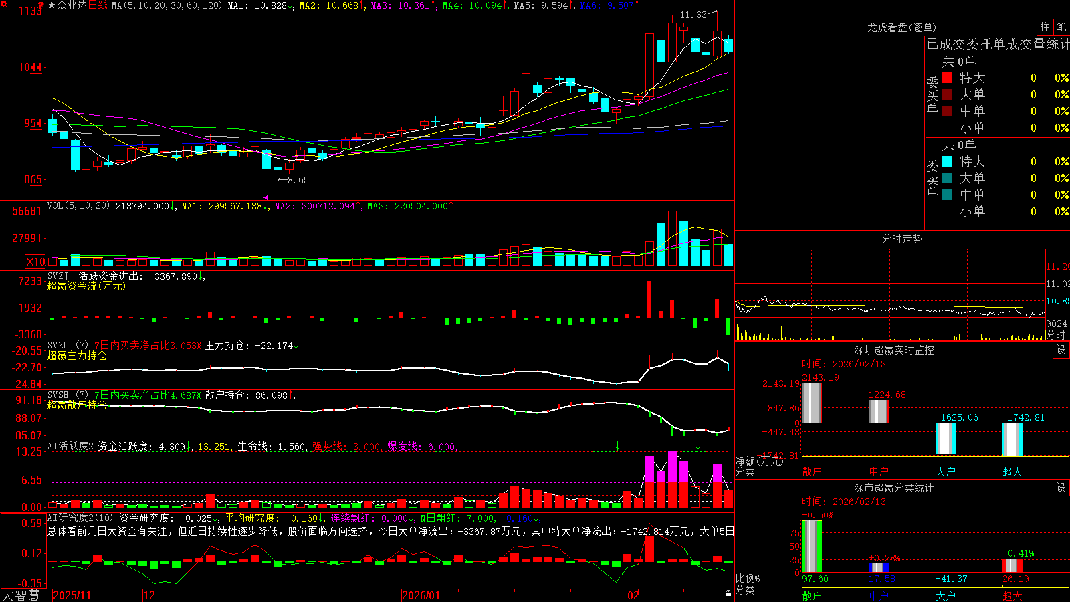Viewport: 1070px width, 602px height.
Task: Click the 大户 -41.37 value in 分类统计
Action: tap(951, 579)
